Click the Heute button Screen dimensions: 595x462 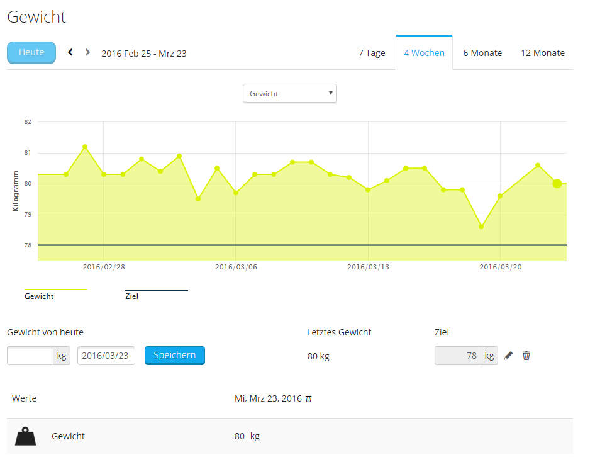pos(31,52)
